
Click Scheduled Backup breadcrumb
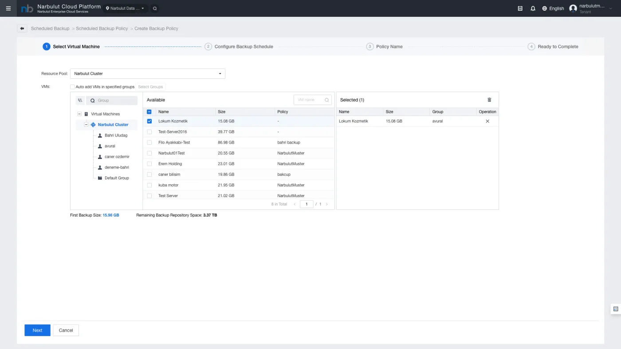click(50, 28)
